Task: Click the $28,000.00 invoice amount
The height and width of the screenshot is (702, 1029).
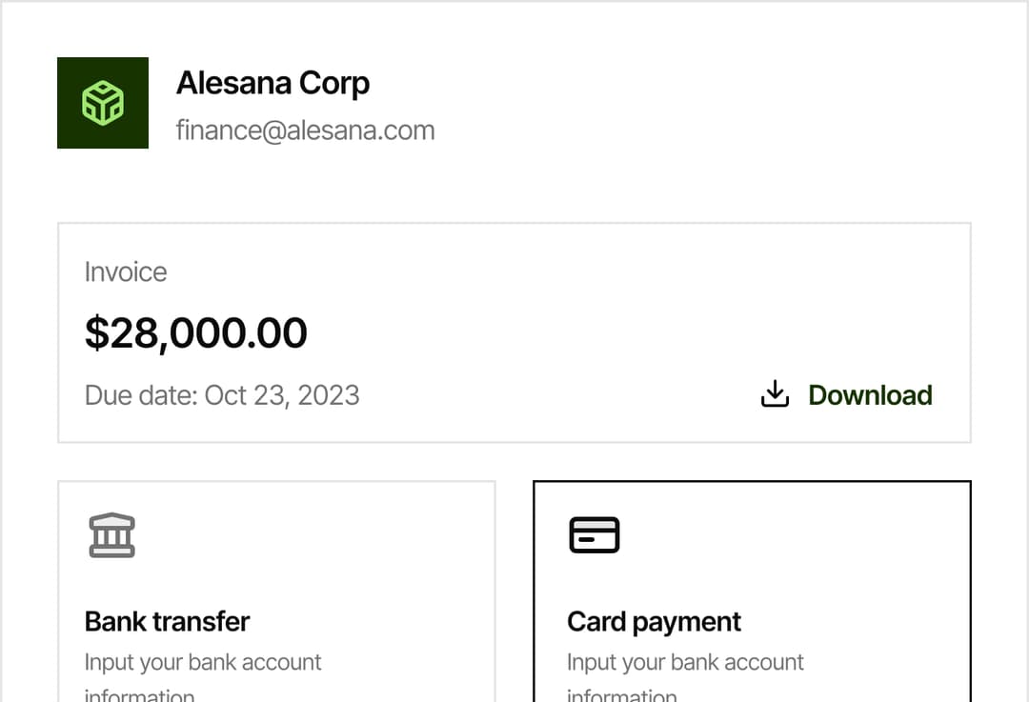Action: click(195, 332)
